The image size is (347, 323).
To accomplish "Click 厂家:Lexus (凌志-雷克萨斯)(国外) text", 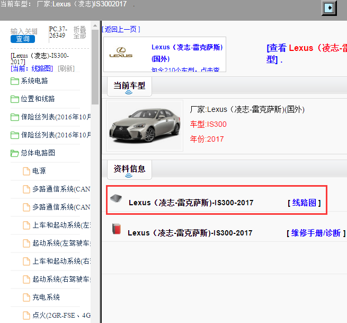I will tap(247, 109).
